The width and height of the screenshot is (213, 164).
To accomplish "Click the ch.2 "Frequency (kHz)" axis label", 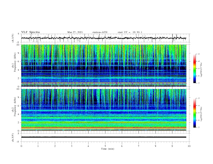I will (15, 106).
